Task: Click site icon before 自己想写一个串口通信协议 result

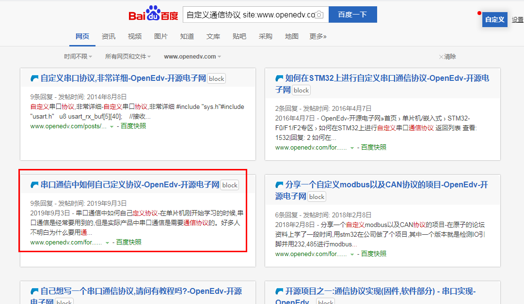Action: [x=34, y=291]
